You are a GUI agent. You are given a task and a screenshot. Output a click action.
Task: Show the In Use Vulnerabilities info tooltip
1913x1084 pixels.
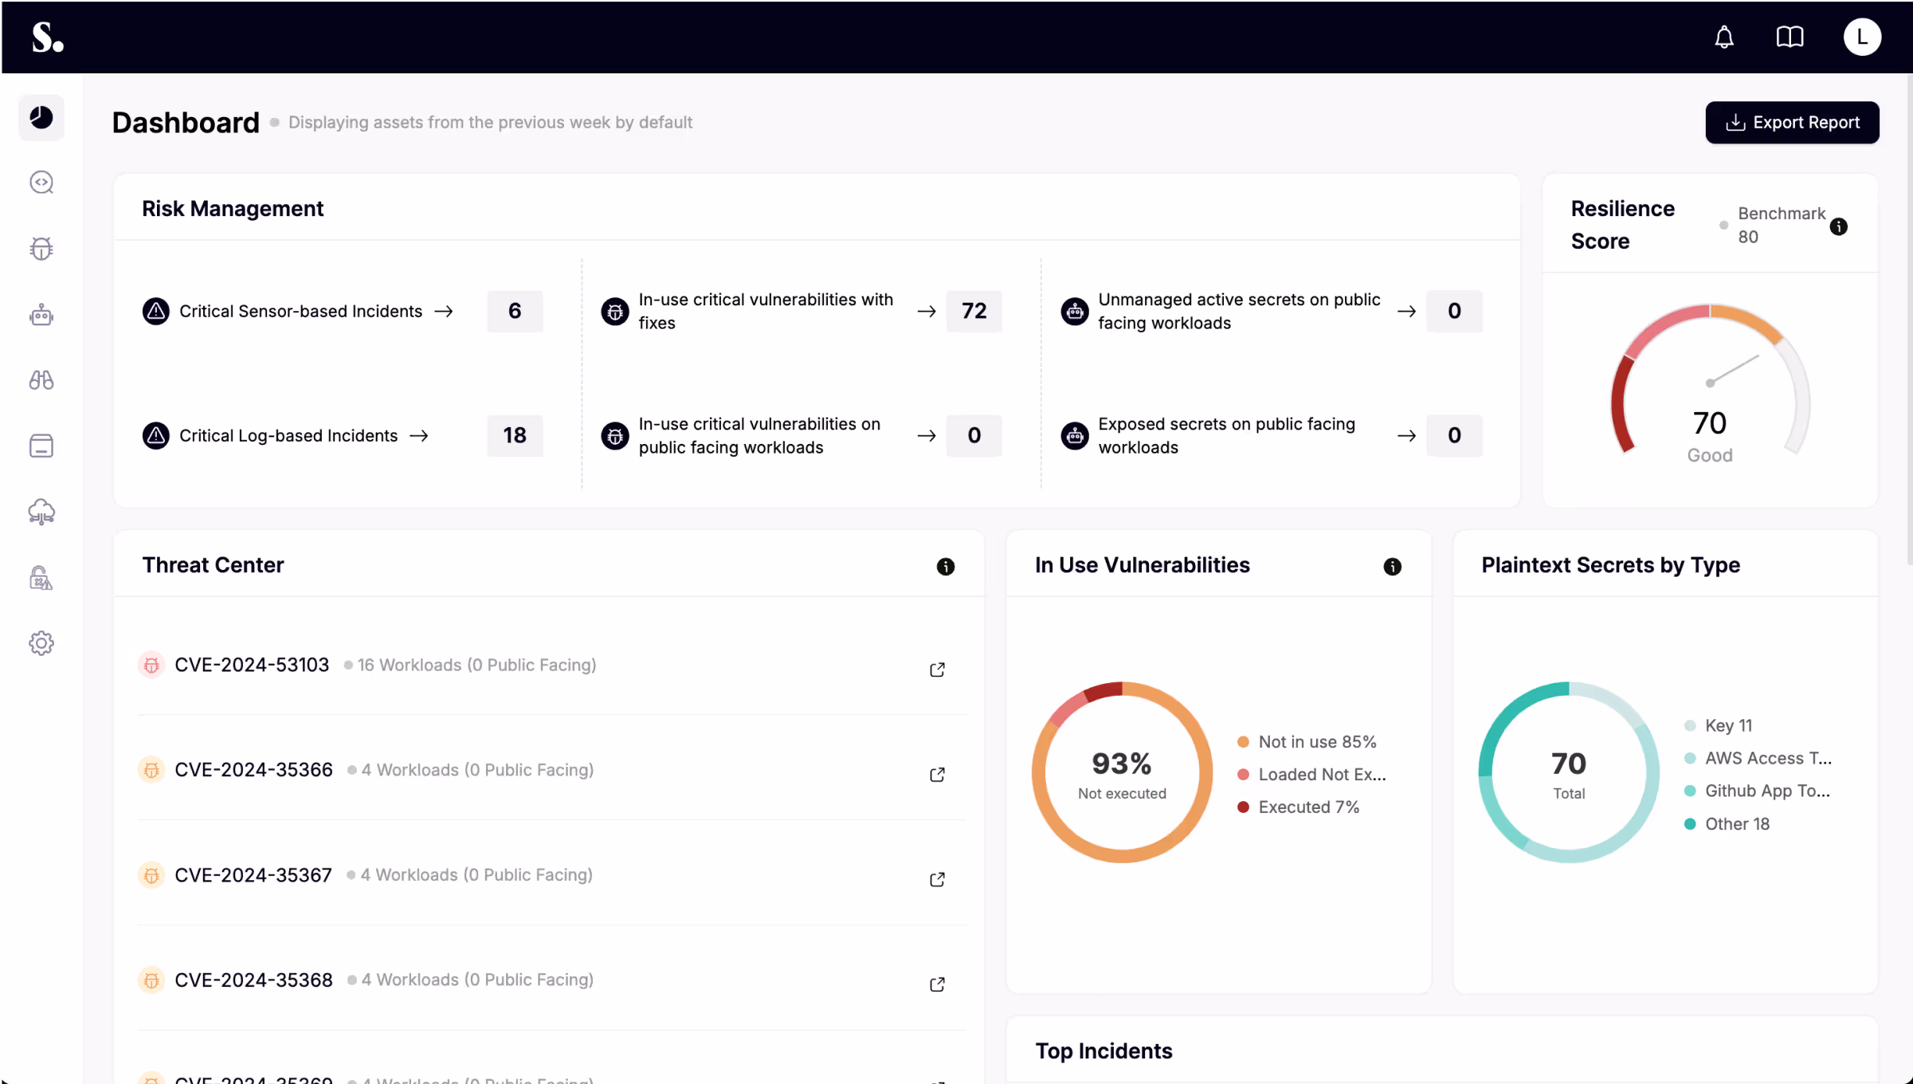click(1392, 566)
